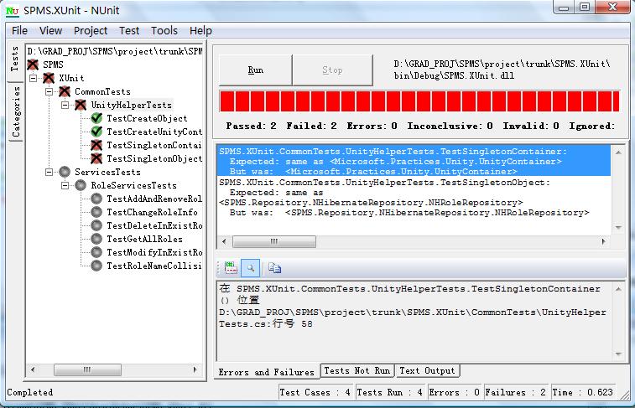Click the gray icon of TestChangeRoleInfo
This screenshot has height=408, width=635.
96,212
